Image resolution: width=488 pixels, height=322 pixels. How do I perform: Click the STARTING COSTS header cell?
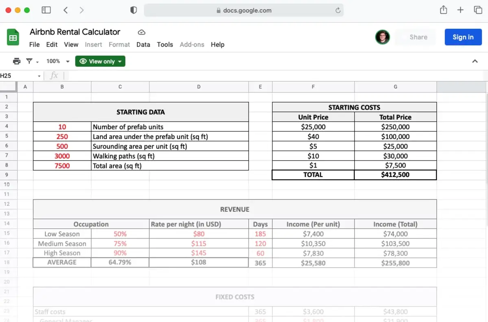tap(354, 107)
